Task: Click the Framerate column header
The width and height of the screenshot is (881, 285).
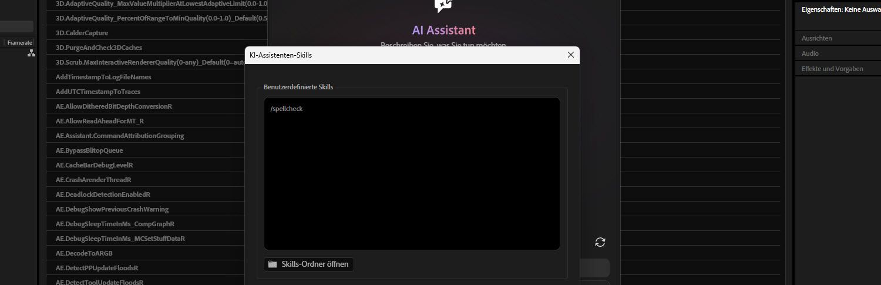Action: [x=19, y=42]
